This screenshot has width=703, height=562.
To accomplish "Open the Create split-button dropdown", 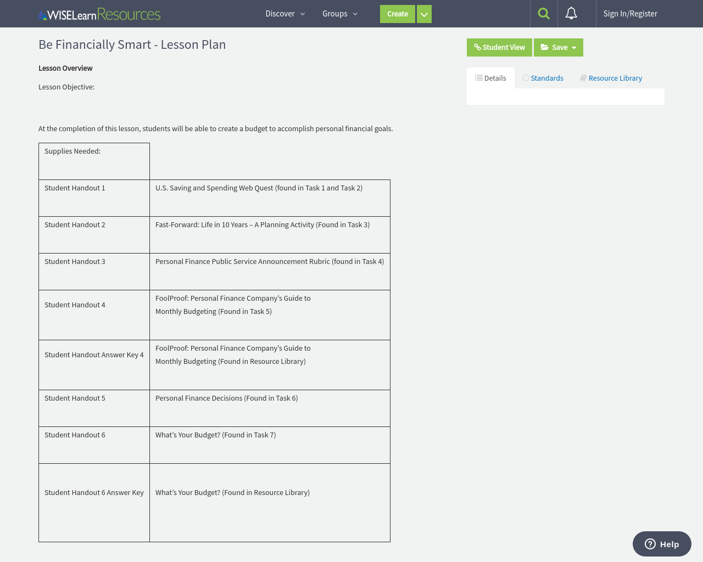I will (424, 14).
